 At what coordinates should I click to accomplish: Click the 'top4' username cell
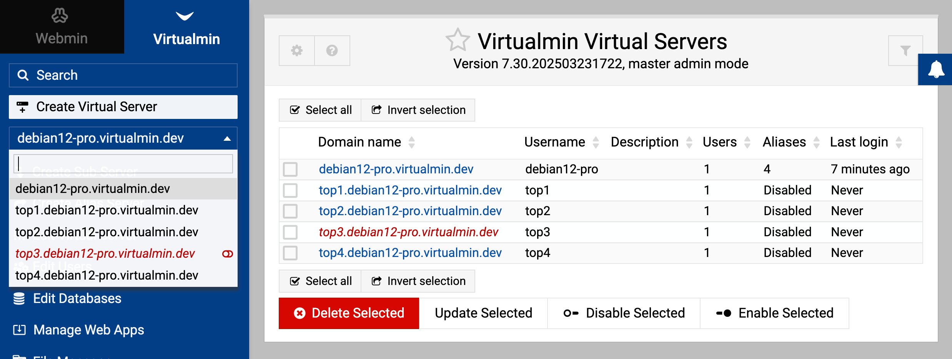pos(538,253)
